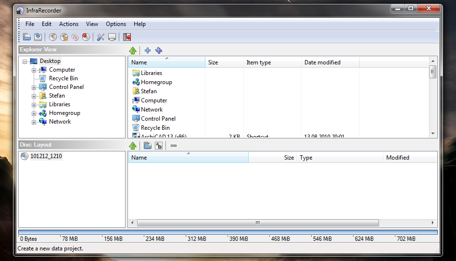Image resolution: width=456 pixels, height=261 pixels.
Task: Select the Computer icon in the file list
Action: point(136,100)
